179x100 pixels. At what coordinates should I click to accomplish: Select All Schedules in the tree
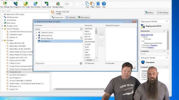pyautogui.click(x=11, y=20)
